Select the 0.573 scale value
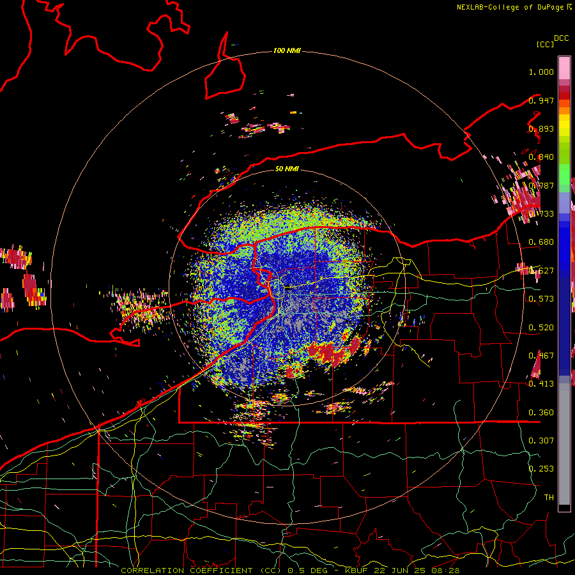Screen dimensions: 575x575 pos(541,299)
